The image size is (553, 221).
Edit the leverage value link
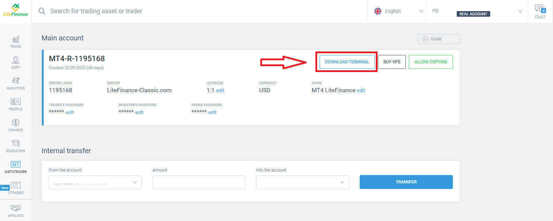point(220,90)
